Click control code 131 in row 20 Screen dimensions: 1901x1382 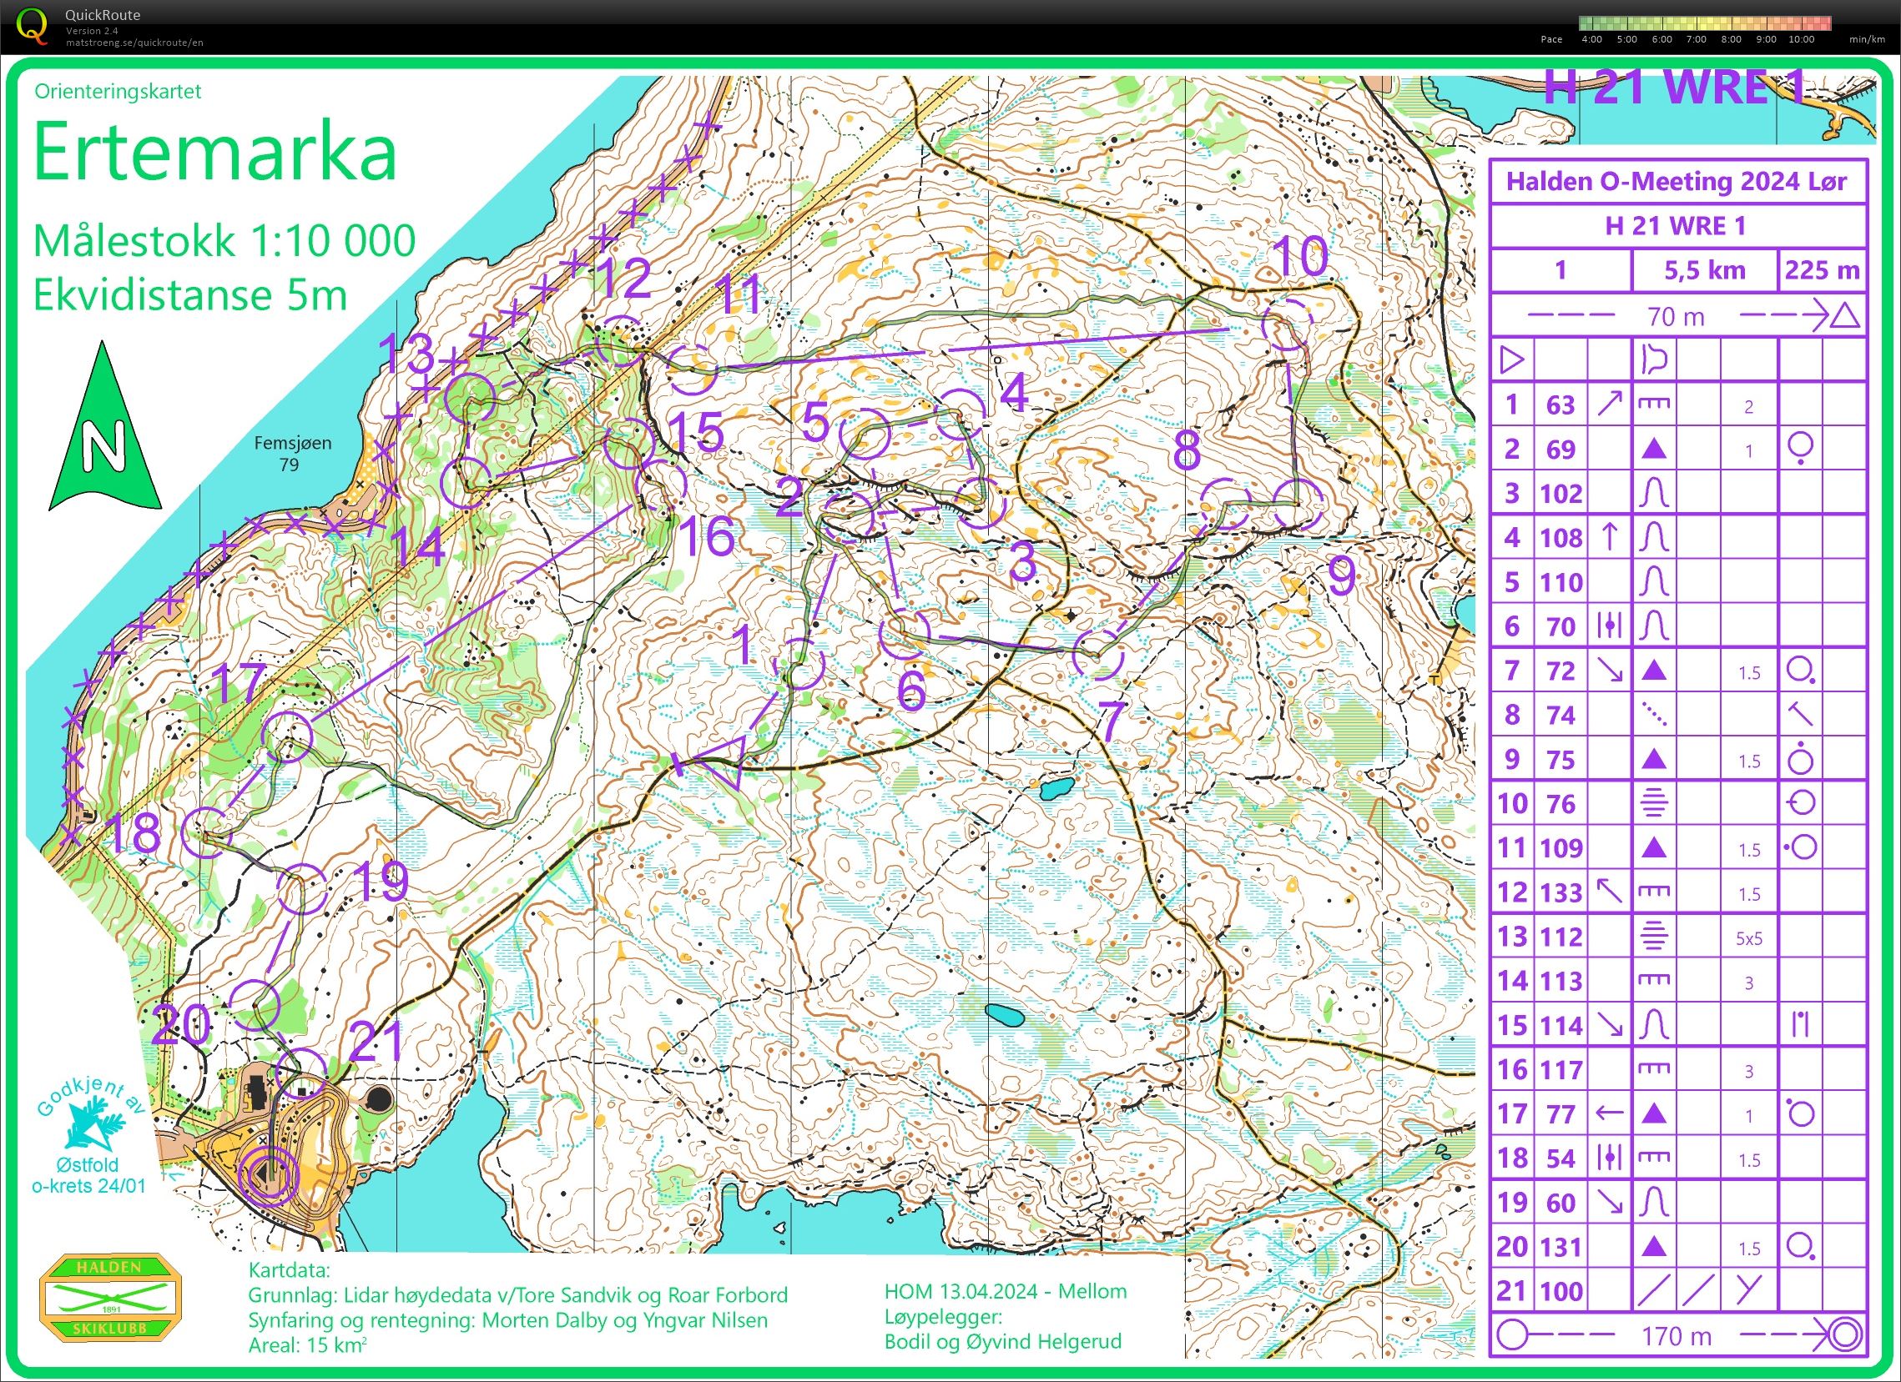(x=1561, y=1247)
